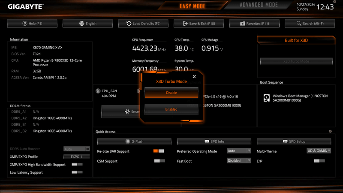
Task: Click the X670 GAMING X AX motherboard name
Action: point(48,48)
